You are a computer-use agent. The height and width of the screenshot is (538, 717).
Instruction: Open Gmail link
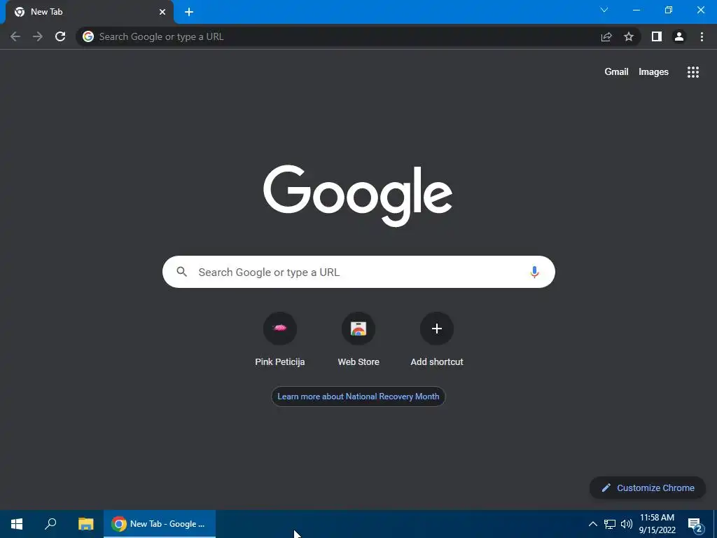point(616,72)
